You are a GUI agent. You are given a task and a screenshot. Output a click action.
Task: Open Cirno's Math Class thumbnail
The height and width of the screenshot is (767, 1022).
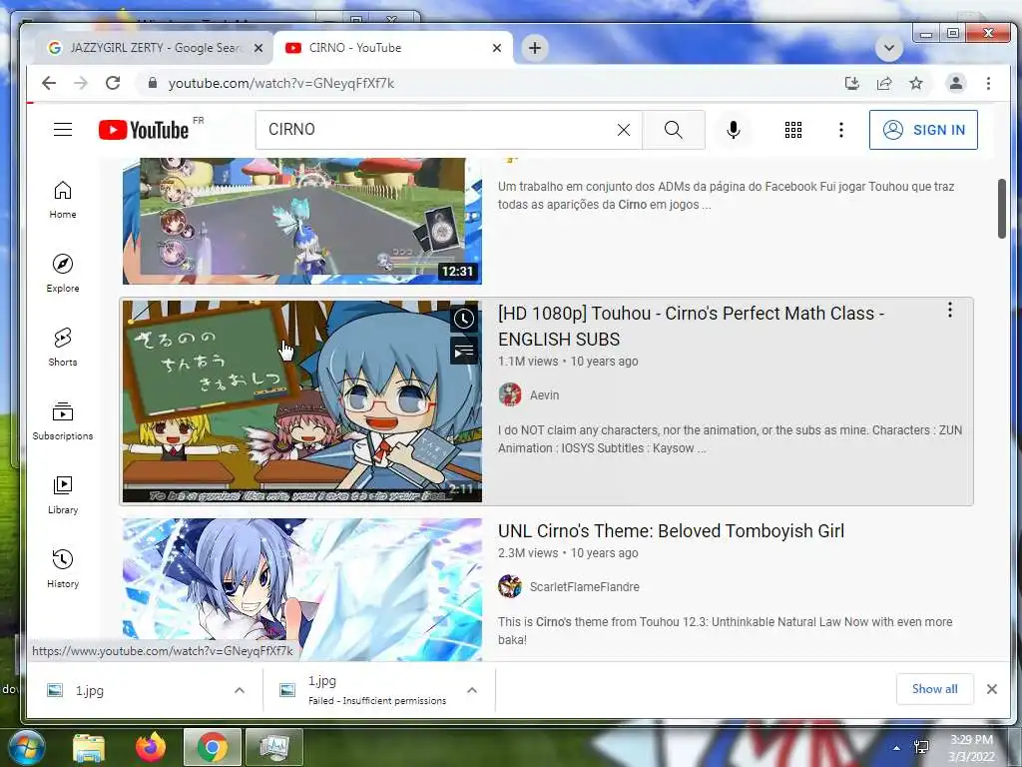click(301, 401)
